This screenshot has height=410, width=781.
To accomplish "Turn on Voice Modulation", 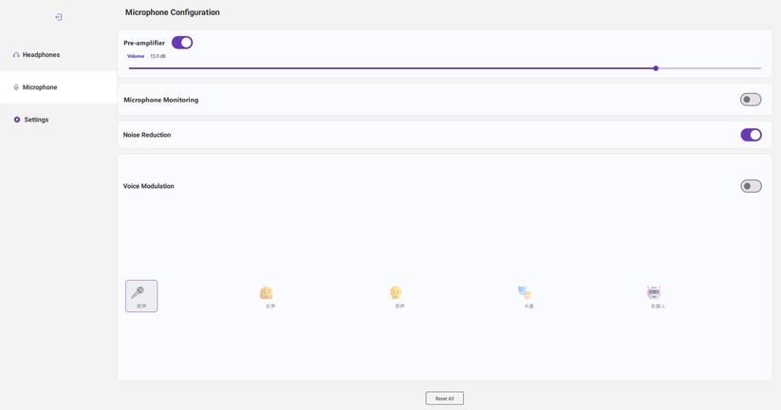I will pos(751,186).
